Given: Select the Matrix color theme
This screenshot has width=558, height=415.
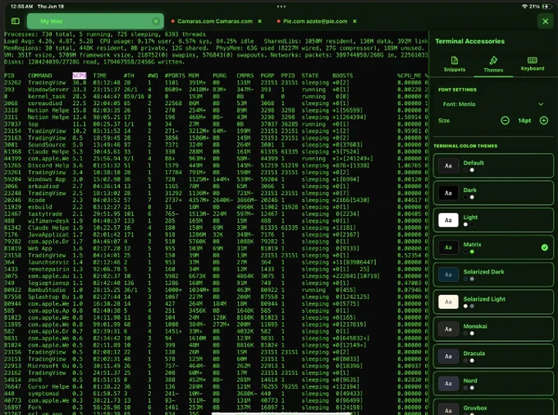Looking at the screenshot, I should click(493, 247).
